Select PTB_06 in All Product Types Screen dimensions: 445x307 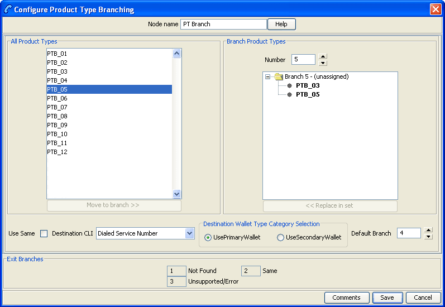coord(109,98)
